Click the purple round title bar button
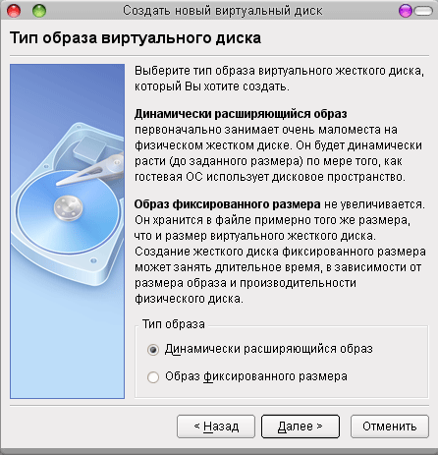438x455 pixels. 406,11
